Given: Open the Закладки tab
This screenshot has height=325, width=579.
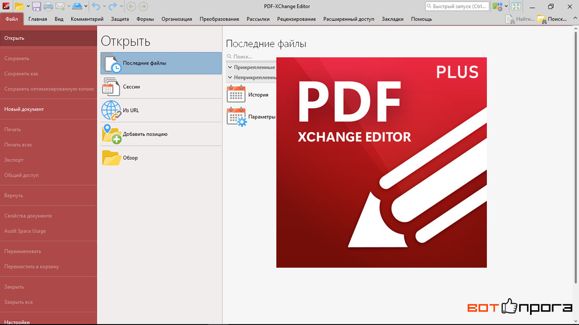Looking at the screenshot, I should tap(392, 19).
